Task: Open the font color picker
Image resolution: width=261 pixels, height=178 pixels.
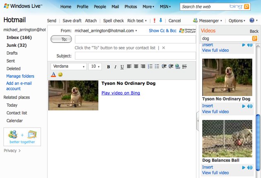Action: [x=53, y=75]
